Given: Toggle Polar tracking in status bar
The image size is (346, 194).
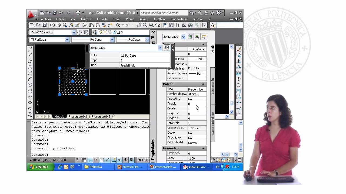Looking at the screenshot, I should pos(96,160).
